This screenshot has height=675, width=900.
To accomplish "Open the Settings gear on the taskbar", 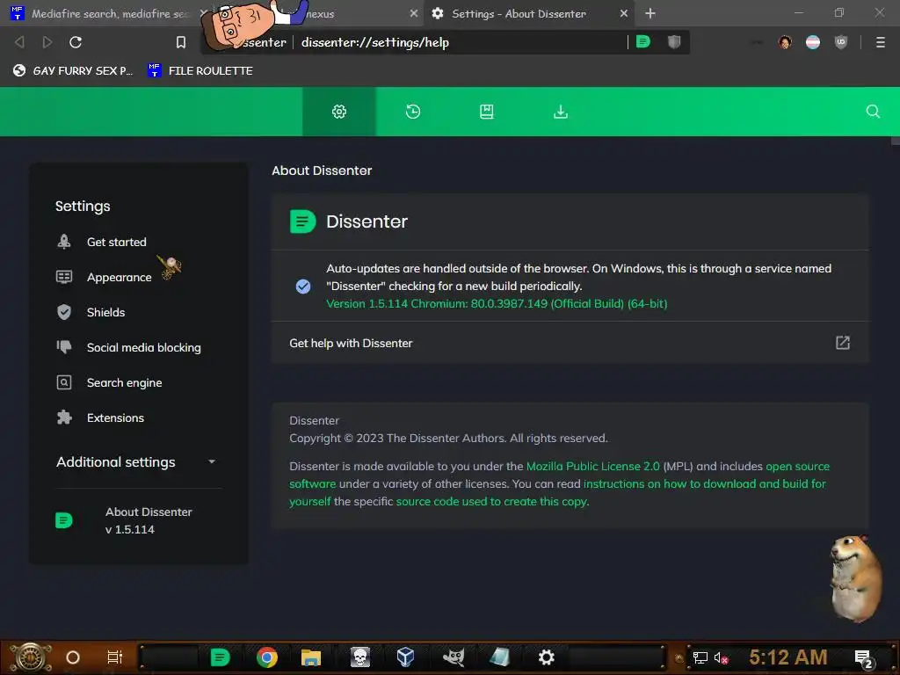I will (547, 657).
